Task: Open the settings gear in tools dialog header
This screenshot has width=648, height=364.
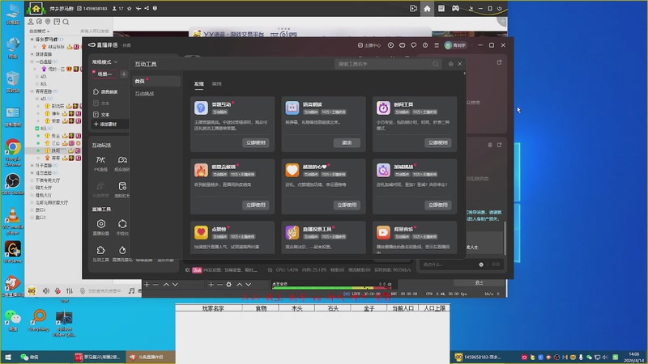Action: [x=451, y=64]
